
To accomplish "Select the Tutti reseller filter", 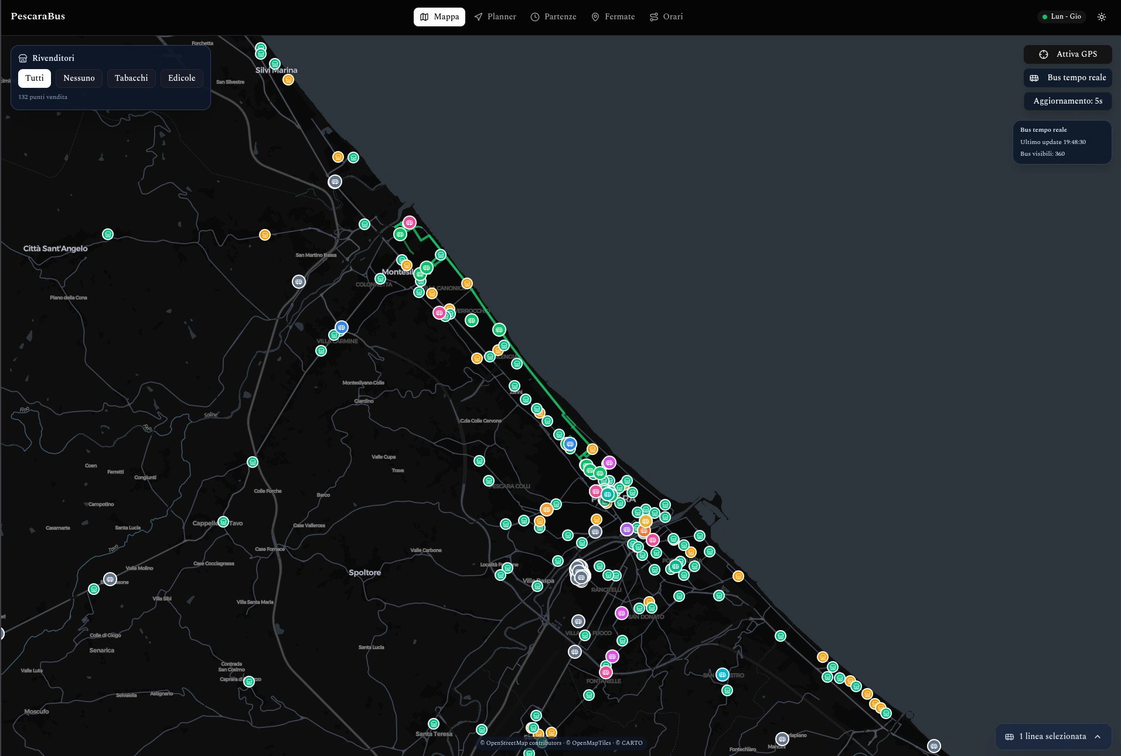I will tap(35, 78).
